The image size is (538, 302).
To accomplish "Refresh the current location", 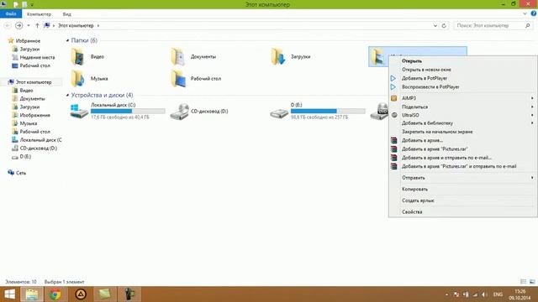I will click(444, 26).
